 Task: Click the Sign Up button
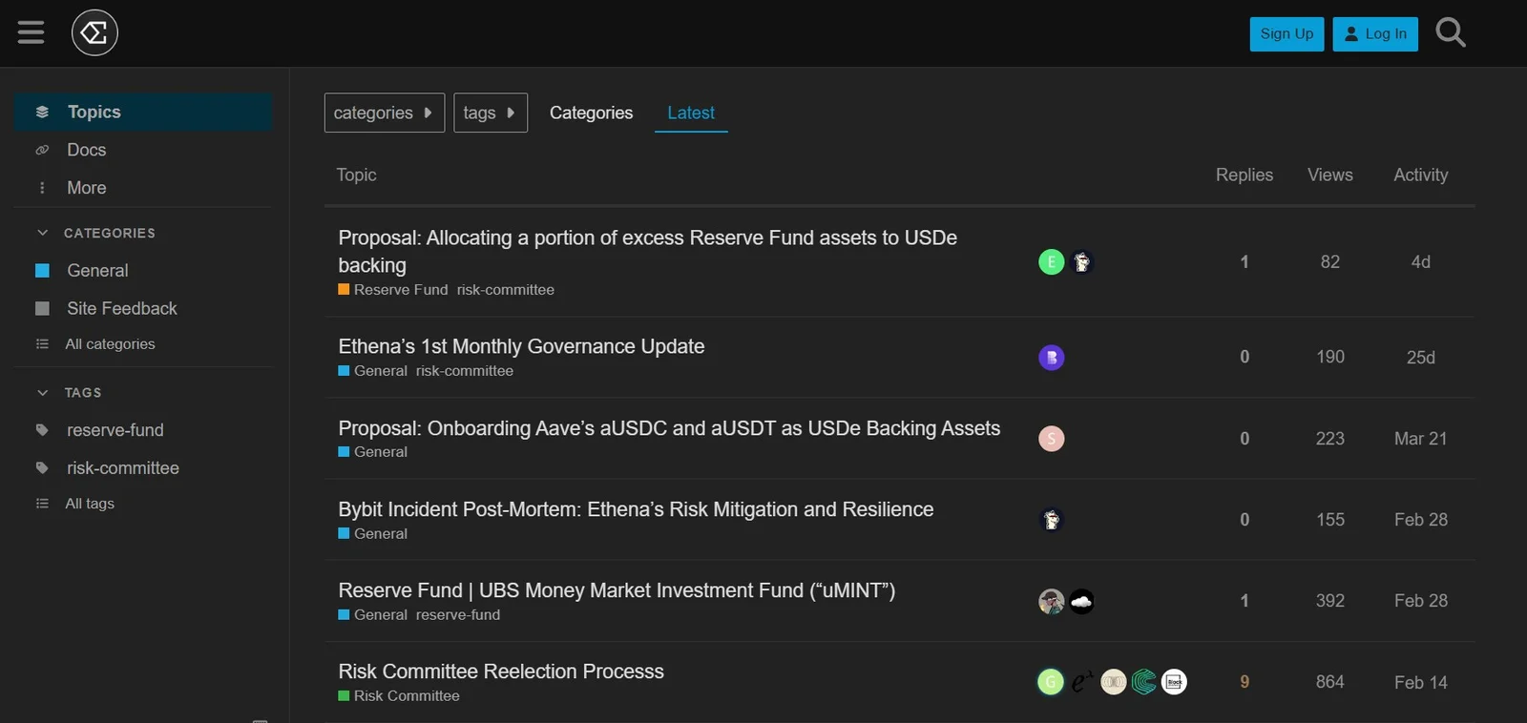pos(1286,33)
